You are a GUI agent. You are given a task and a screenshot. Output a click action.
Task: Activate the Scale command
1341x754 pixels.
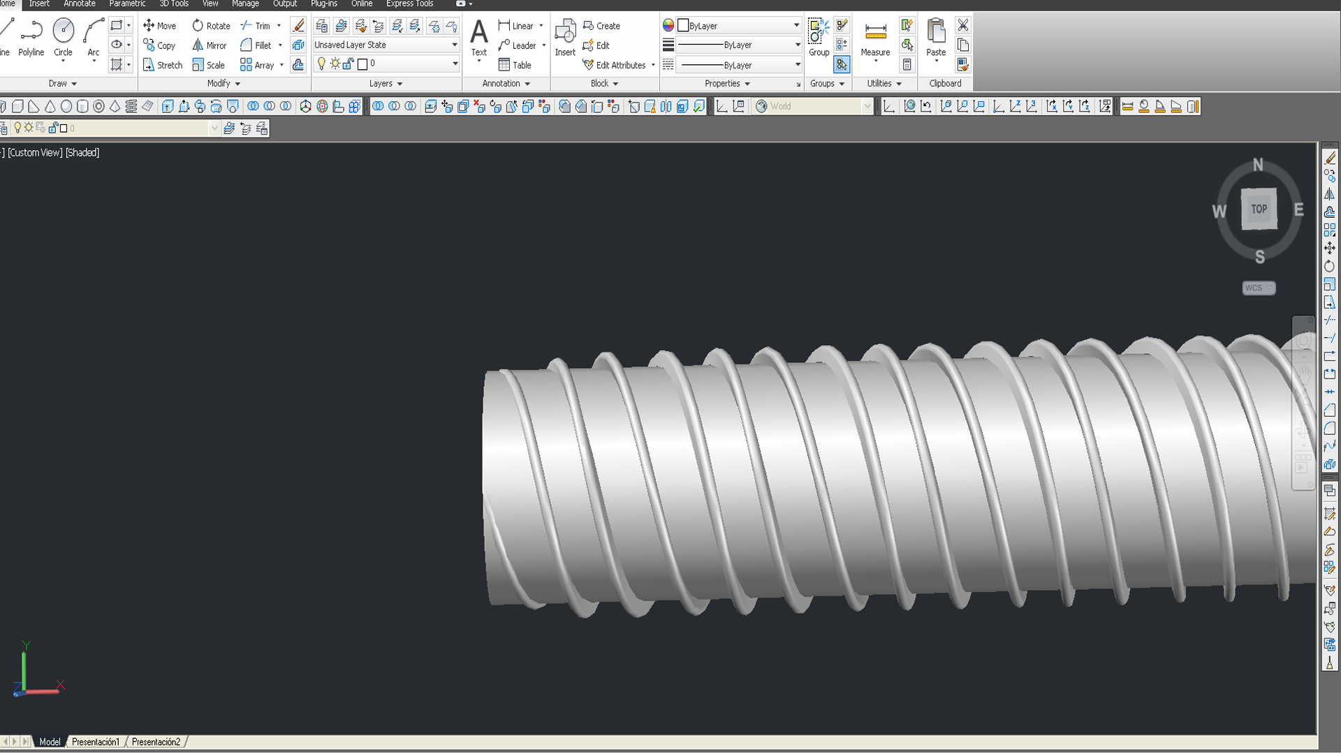click(208, 65)
